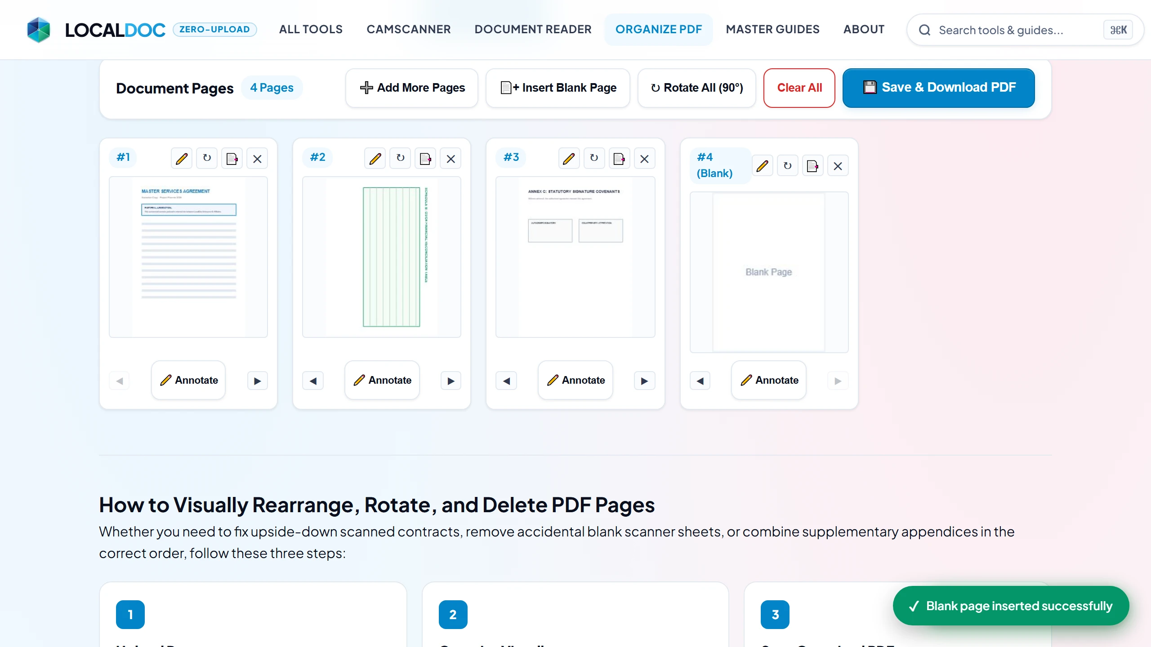Rotate page #3 using its rotate icon

pos(594,158)
